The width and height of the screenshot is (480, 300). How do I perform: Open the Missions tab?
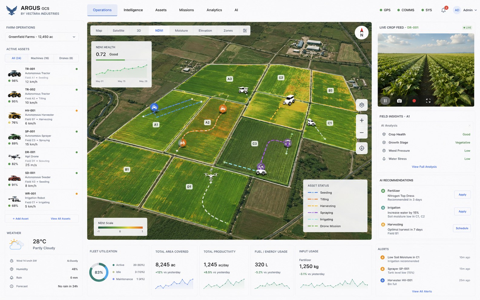tap(186, 10)
